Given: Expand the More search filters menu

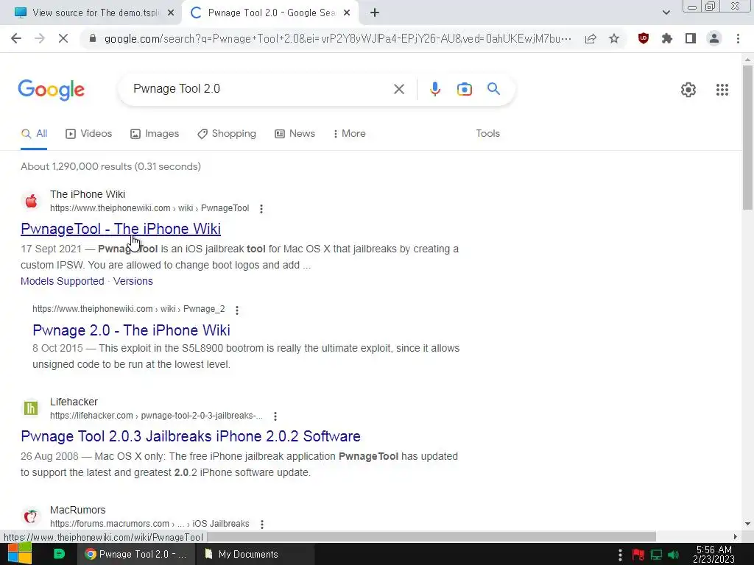Looking at the screenshot, I should [x=349, y=134].
